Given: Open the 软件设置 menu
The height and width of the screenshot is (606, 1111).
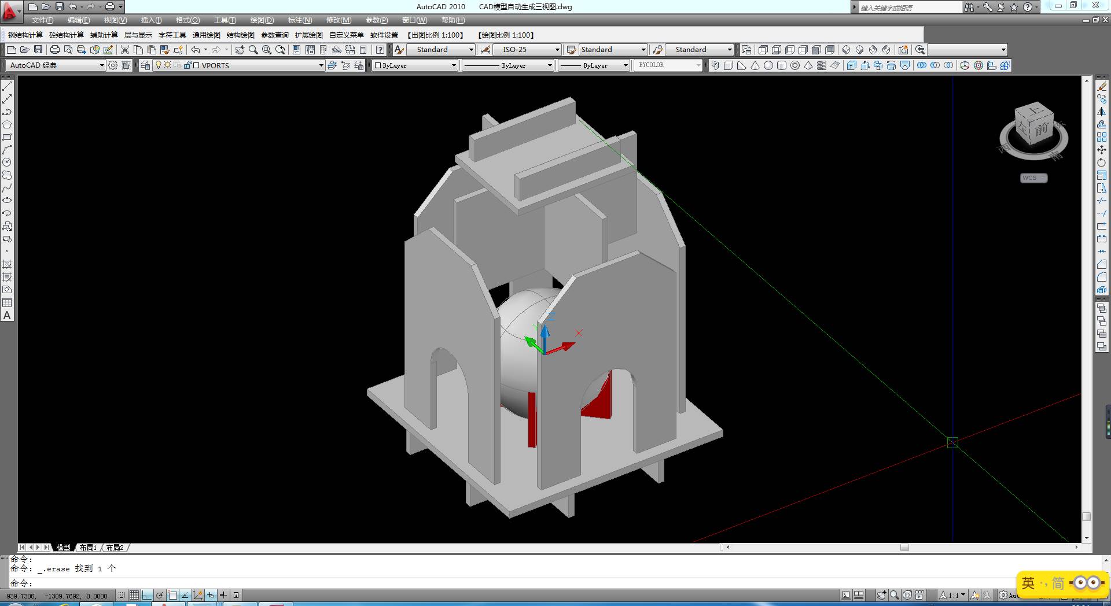Looking at the screenshot, I should pos(384,35).
